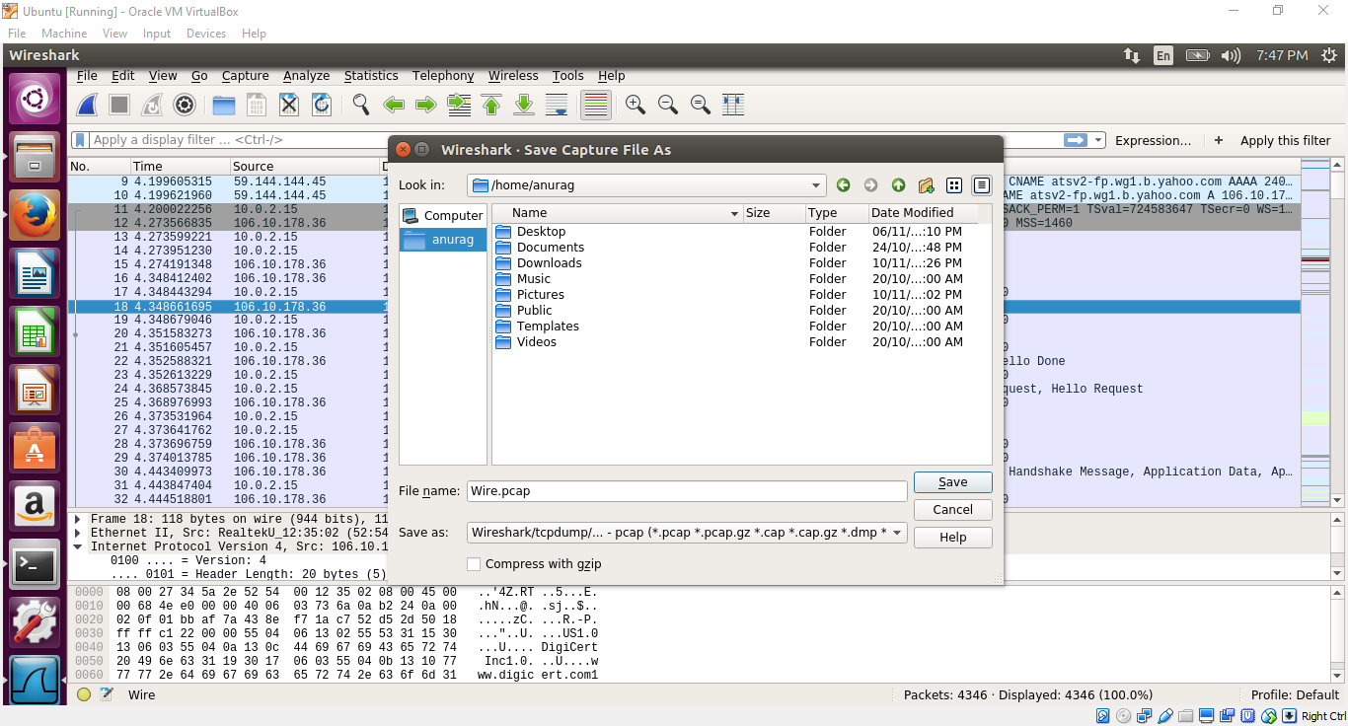
Task: Click the dialog's Back navigation arrow
Action: click(x=843, y=185)
